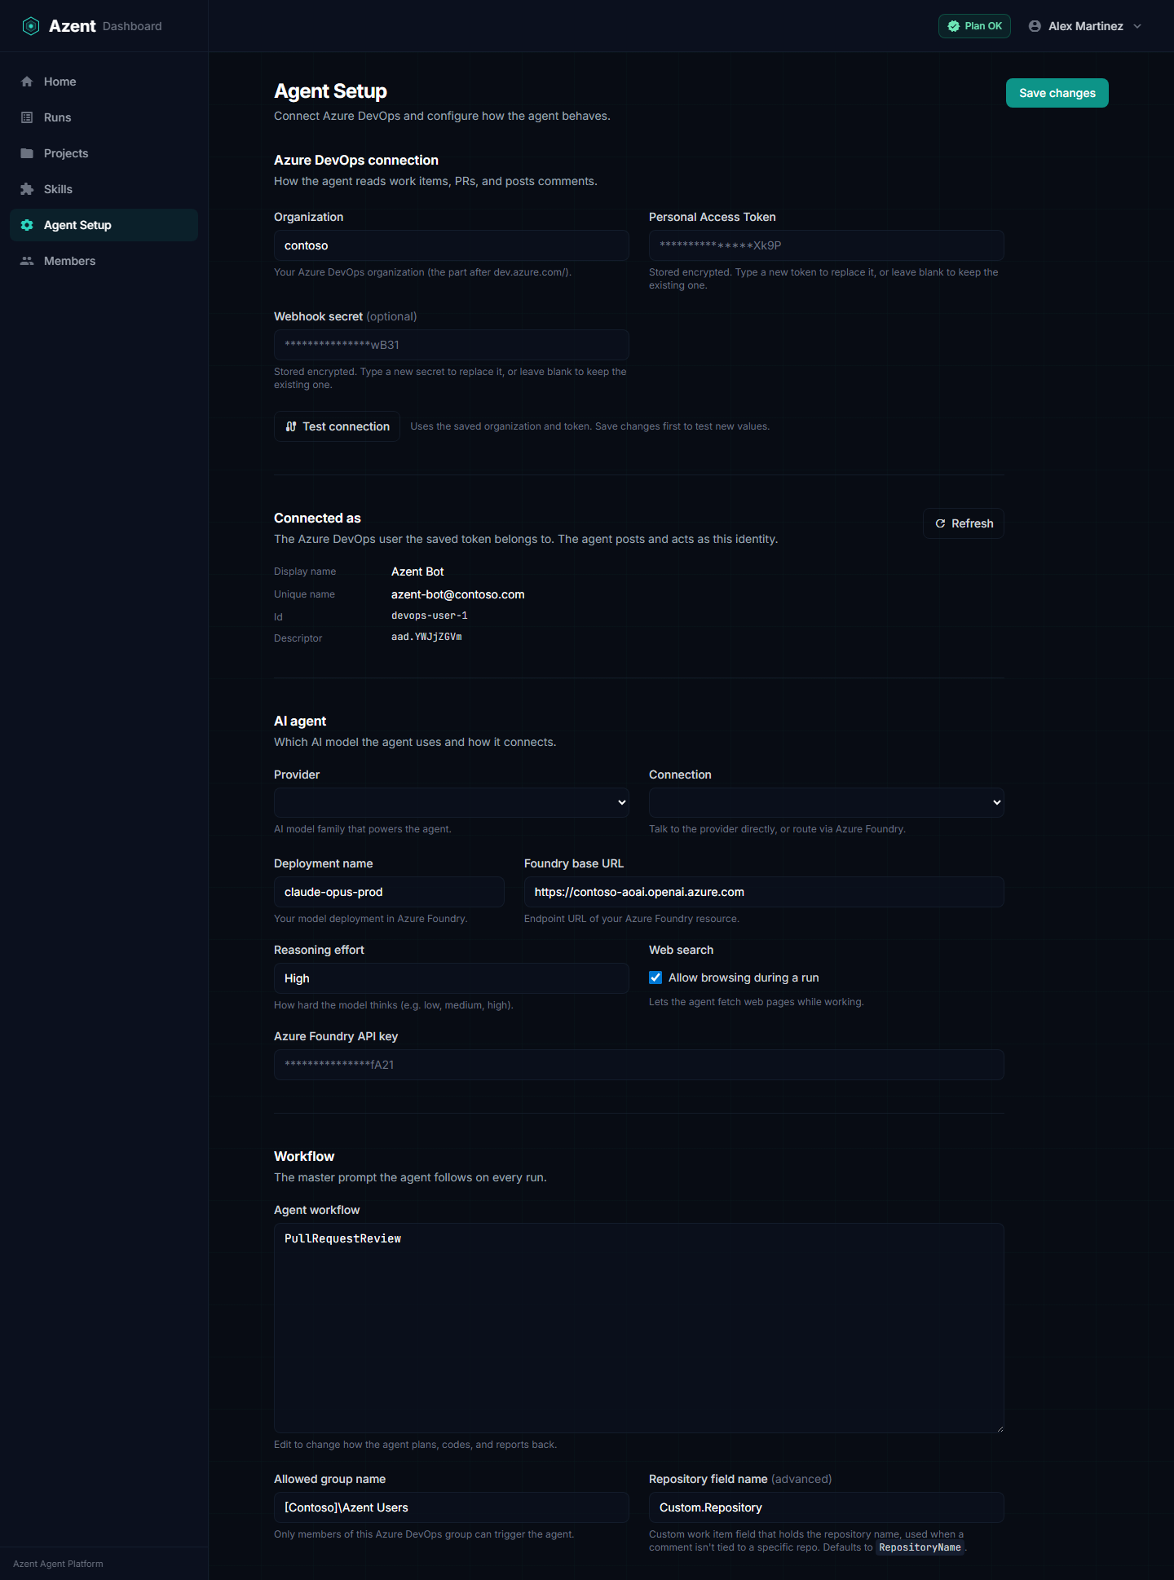Open Skills from the sidebar
This screenshot has height=1580, width=1174.
(104, 189)
